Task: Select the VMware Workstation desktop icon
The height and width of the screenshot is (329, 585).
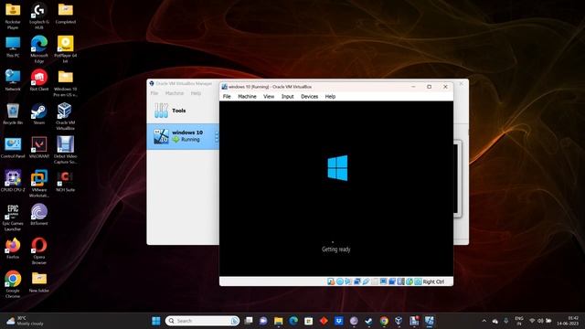Action: click(38, 184)
